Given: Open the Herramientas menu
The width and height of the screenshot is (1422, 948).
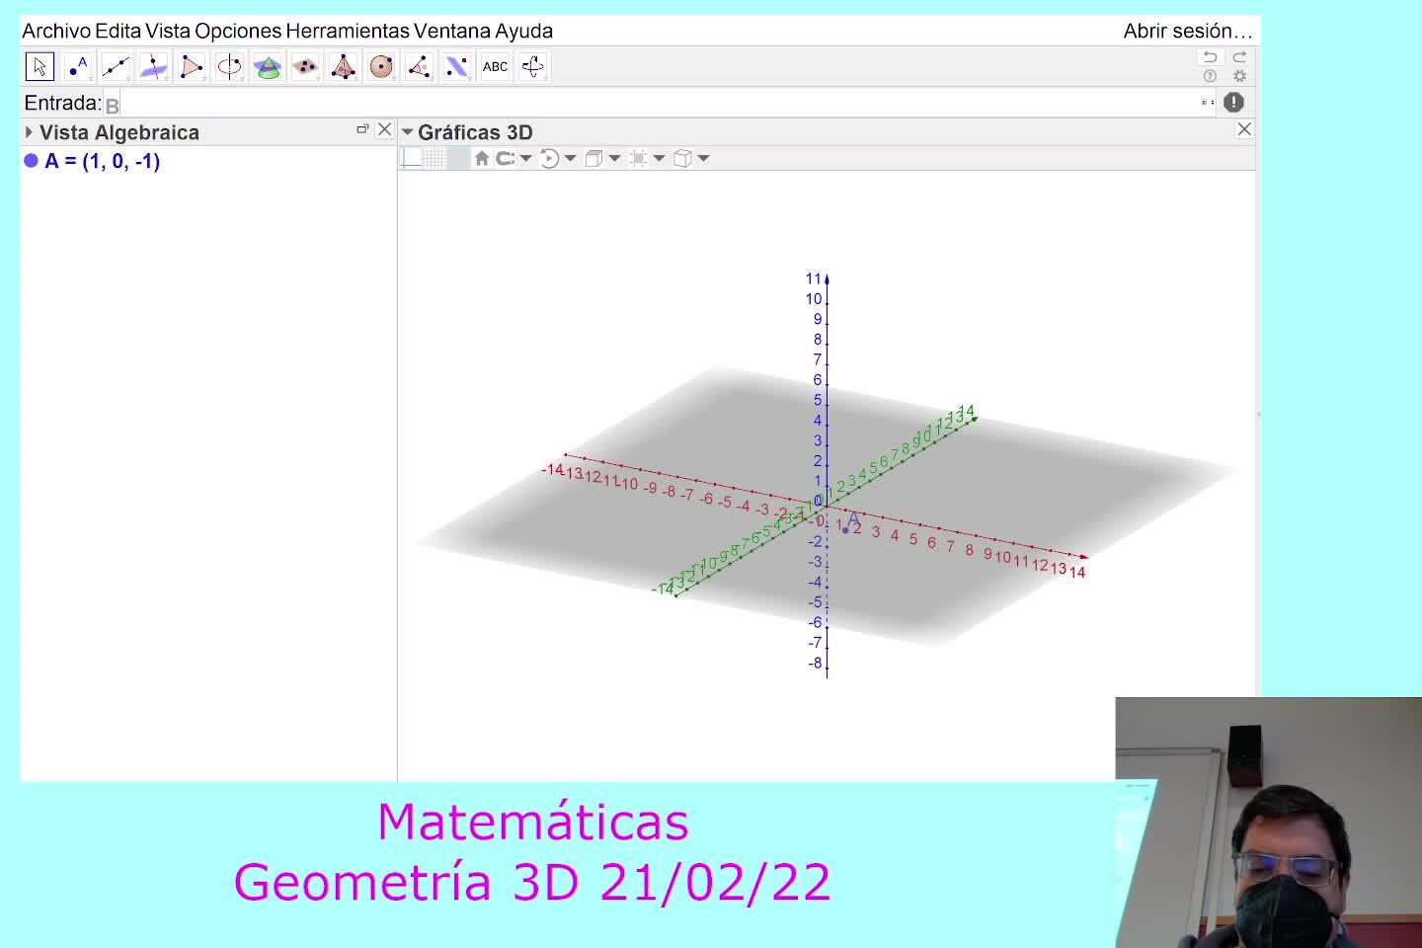Looking at the screenshot, I should click(x=347, y=31).
